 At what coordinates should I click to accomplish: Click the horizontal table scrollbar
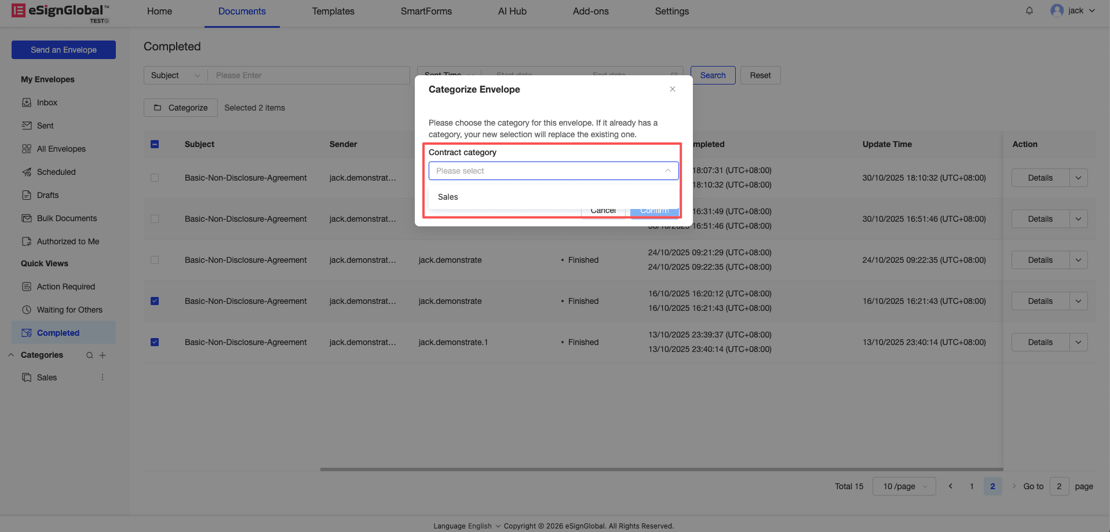click(x=660, y=469)
